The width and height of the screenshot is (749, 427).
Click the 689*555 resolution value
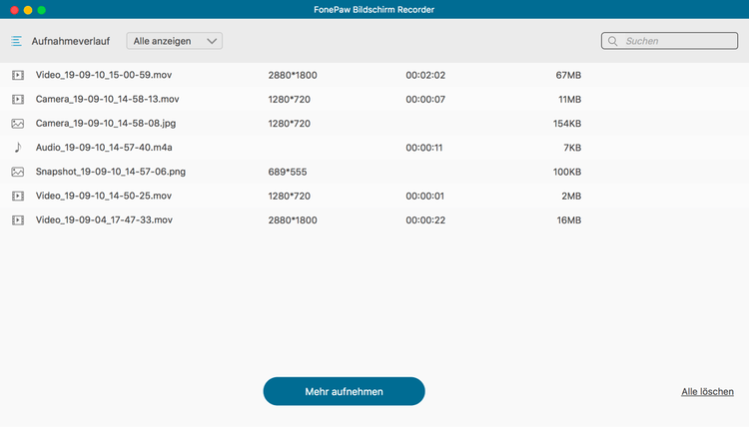coord(288,172)
